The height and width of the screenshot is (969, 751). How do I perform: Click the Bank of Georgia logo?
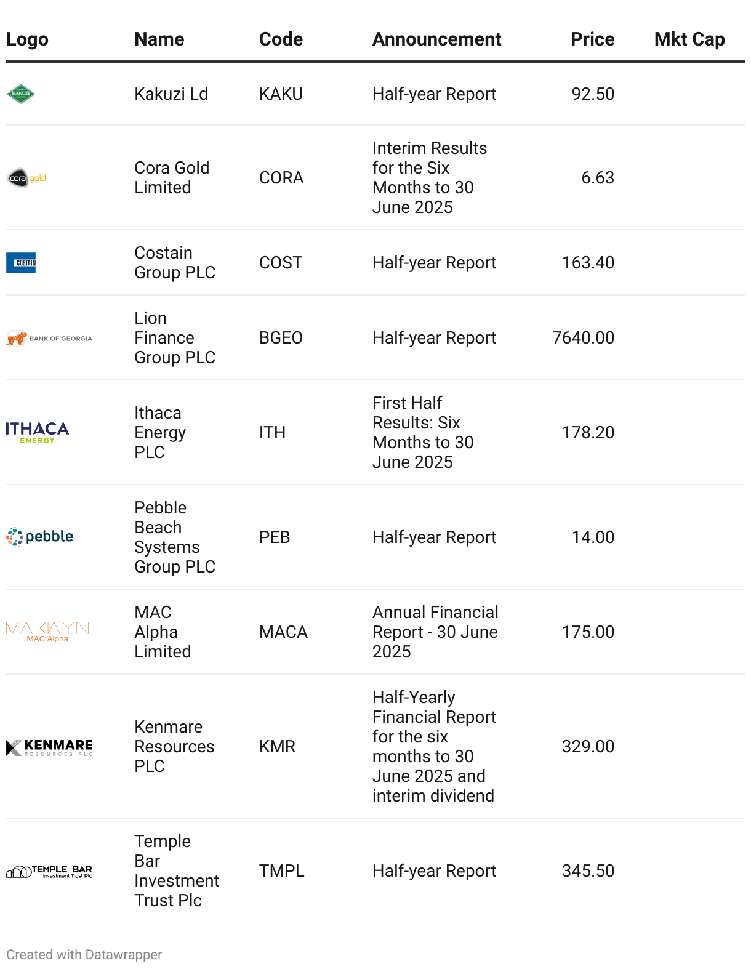[x=49, y=338]
